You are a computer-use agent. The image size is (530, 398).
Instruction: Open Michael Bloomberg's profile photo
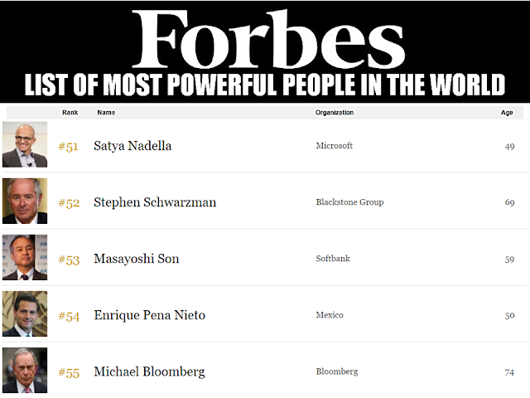tap(25, 371)
